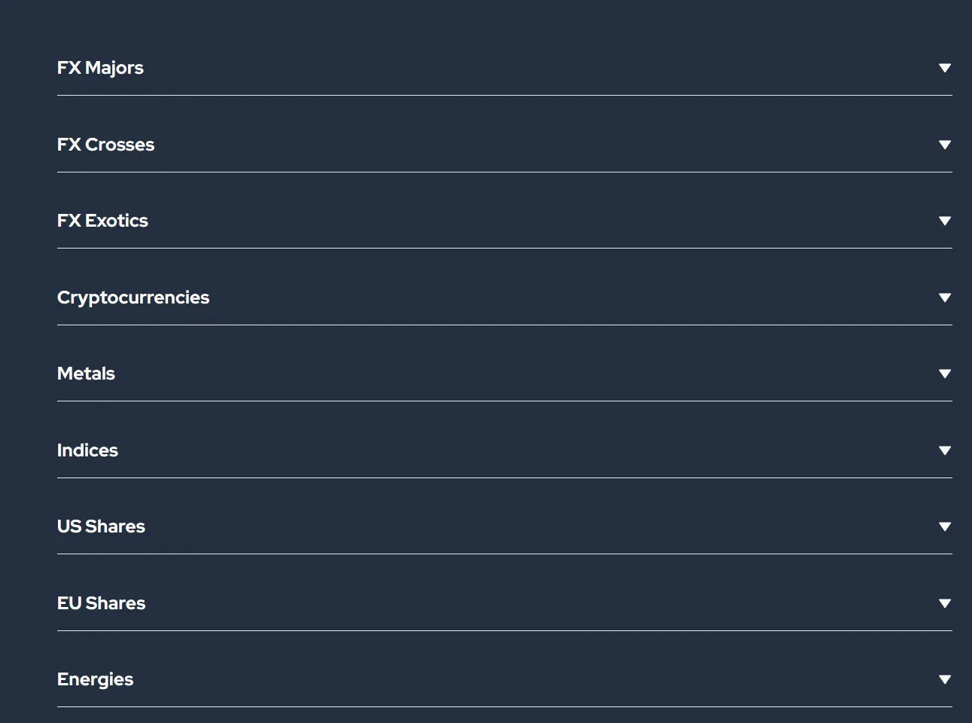
Task: Expand the FX Majors section title
Action: pos(100,68)
